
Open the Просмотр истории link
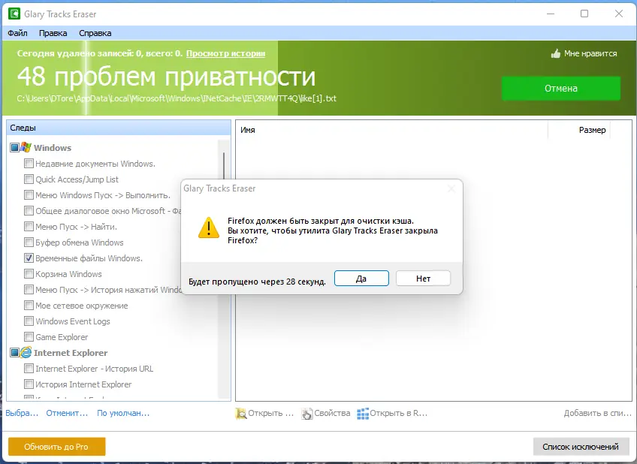tap(226, 53)
